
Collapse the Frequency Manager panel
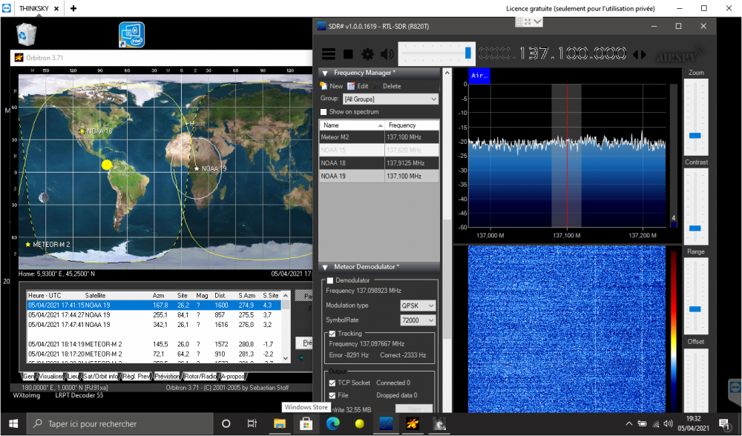325,73
